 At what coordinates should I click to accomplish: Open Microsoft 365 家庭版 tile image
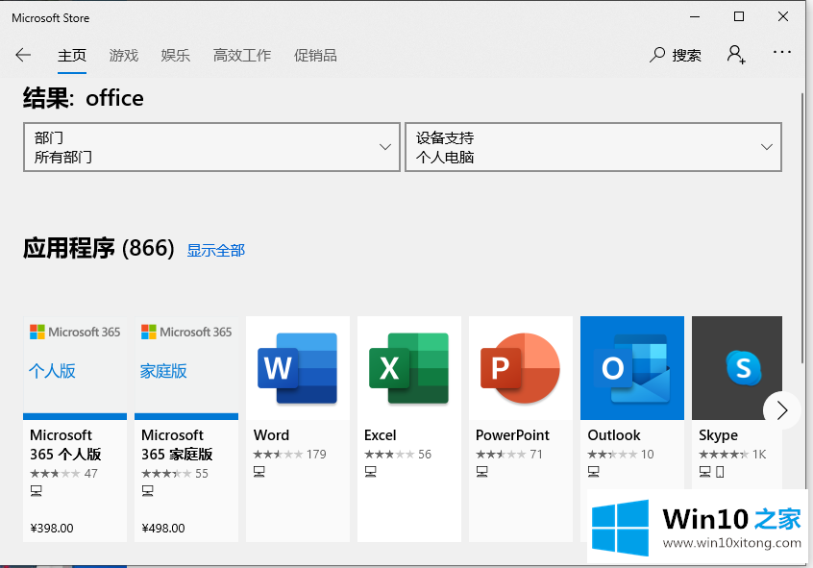(x=186, y=368)
